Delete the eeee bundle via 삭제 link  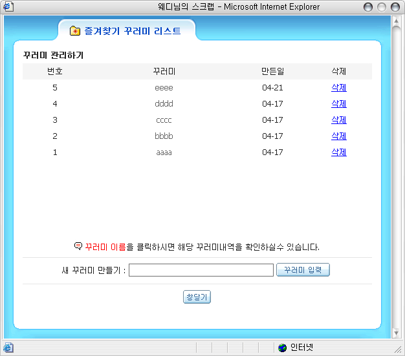(x=338, y=88)
